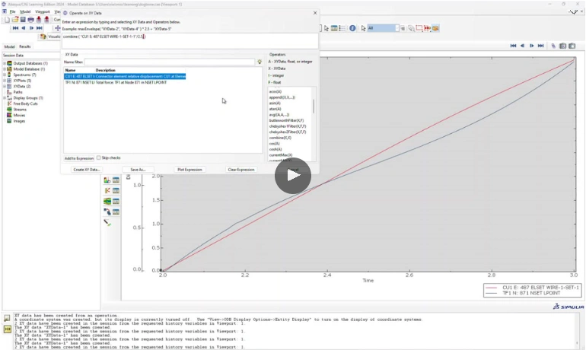The image size is (586, 350).
Task: Expand Model Database tree node
Action: [5, 69]
